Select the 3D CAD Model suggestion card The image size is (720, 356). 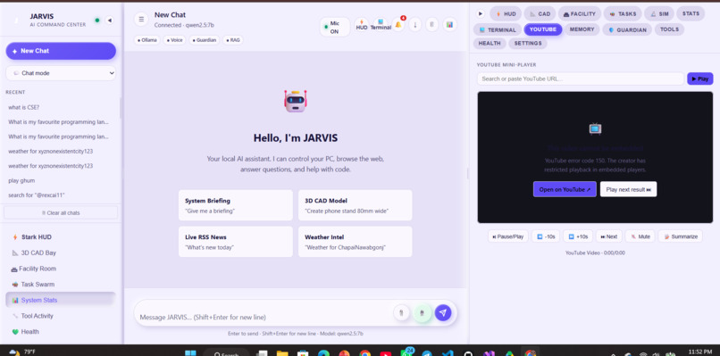[x=355, y=205]
